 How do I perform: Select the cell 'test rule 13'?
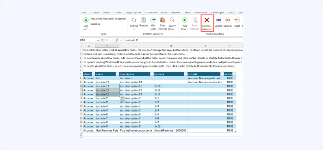(x=107, y=94)
